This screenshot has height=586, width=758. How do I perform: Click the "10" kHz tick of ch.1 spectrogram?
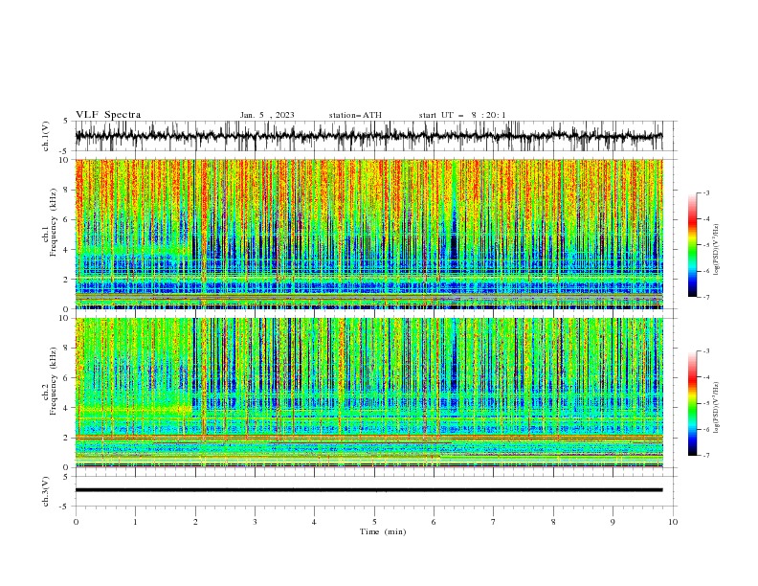(65, 160)
